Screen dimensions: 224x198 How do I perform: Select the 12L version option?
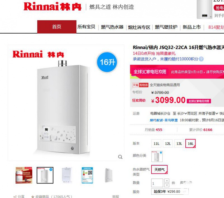click(168, 144)
